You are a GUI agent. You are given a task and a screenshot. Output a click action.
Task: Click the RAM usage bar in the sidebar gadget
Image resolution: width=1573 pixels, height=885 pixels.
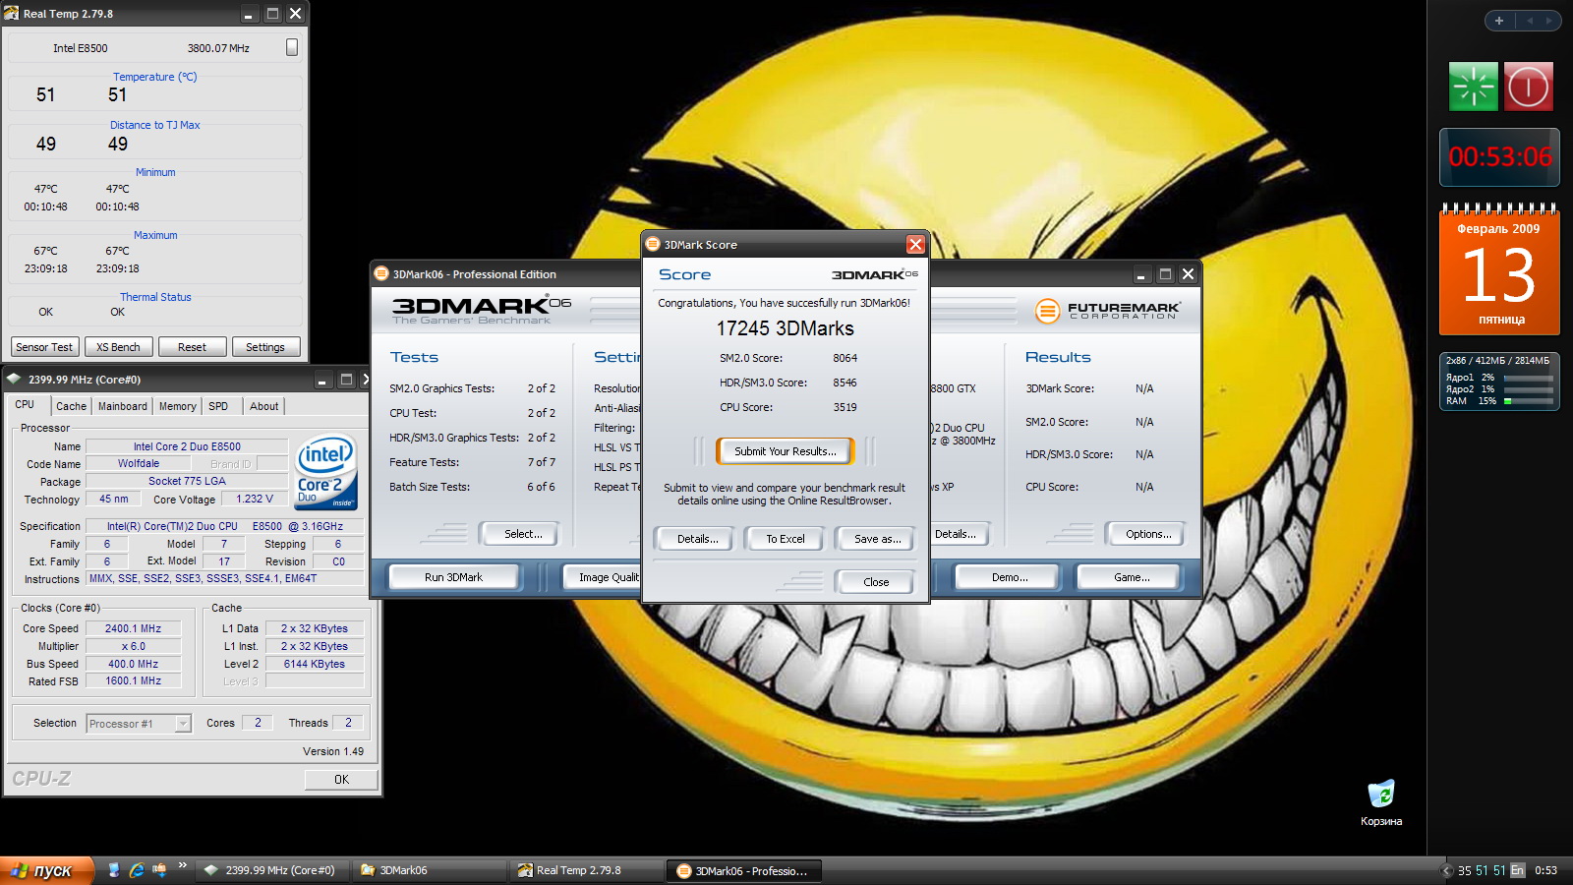point(1528,401)
